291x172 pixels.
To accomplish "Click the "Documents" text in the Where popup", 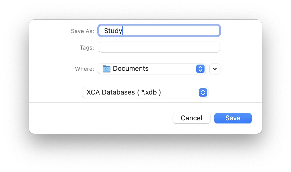I will click(x=131, y=69).
